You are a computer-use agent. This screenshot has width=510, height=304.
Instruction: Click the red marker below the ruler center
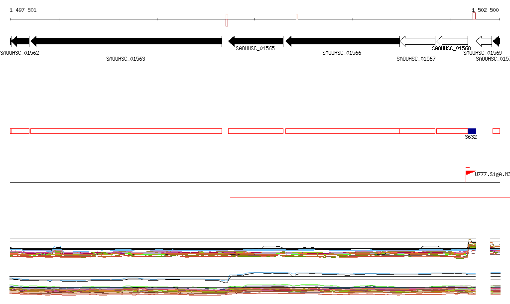(227, 23)
